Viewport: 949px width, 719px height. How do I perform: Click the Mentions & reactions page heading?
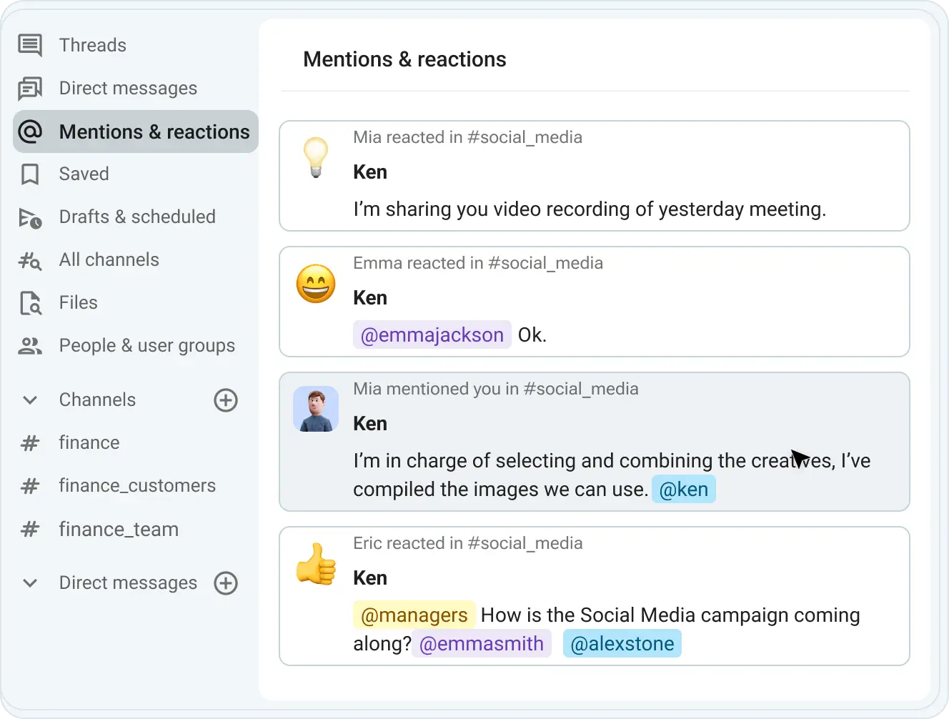pyautogui.click(x=404, y=59)
